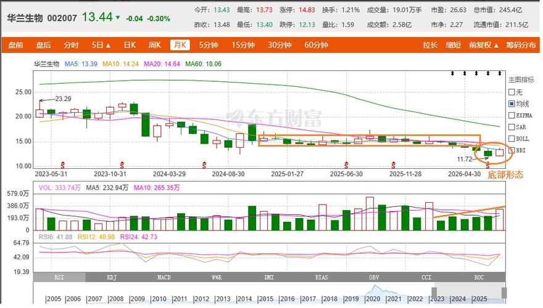
Task: Click the selected range area of the timeline slider
Action: 469,293
